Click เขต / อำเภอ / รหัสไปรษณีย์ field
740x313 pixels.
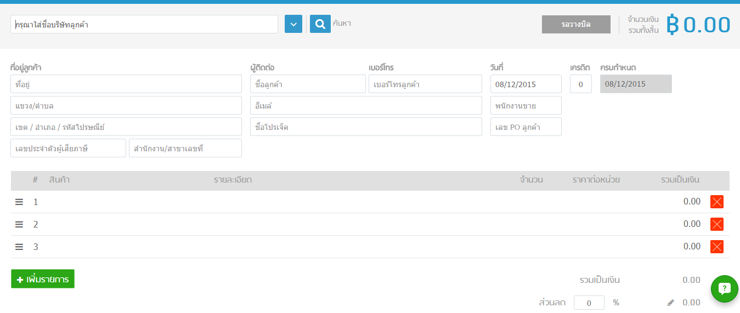point(126,127)
